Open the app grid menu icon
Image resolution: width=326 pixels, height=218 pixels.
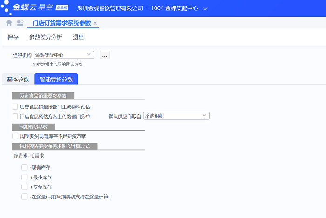(x=20, y=23)
